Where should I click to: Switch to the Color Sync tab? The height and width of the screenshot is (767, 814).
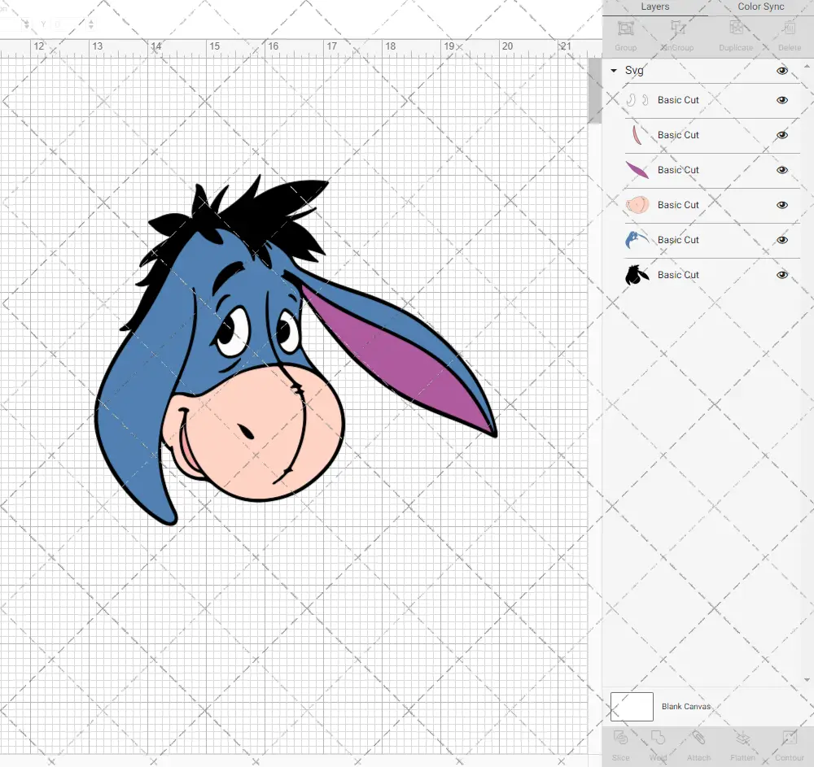click(760, 7)
